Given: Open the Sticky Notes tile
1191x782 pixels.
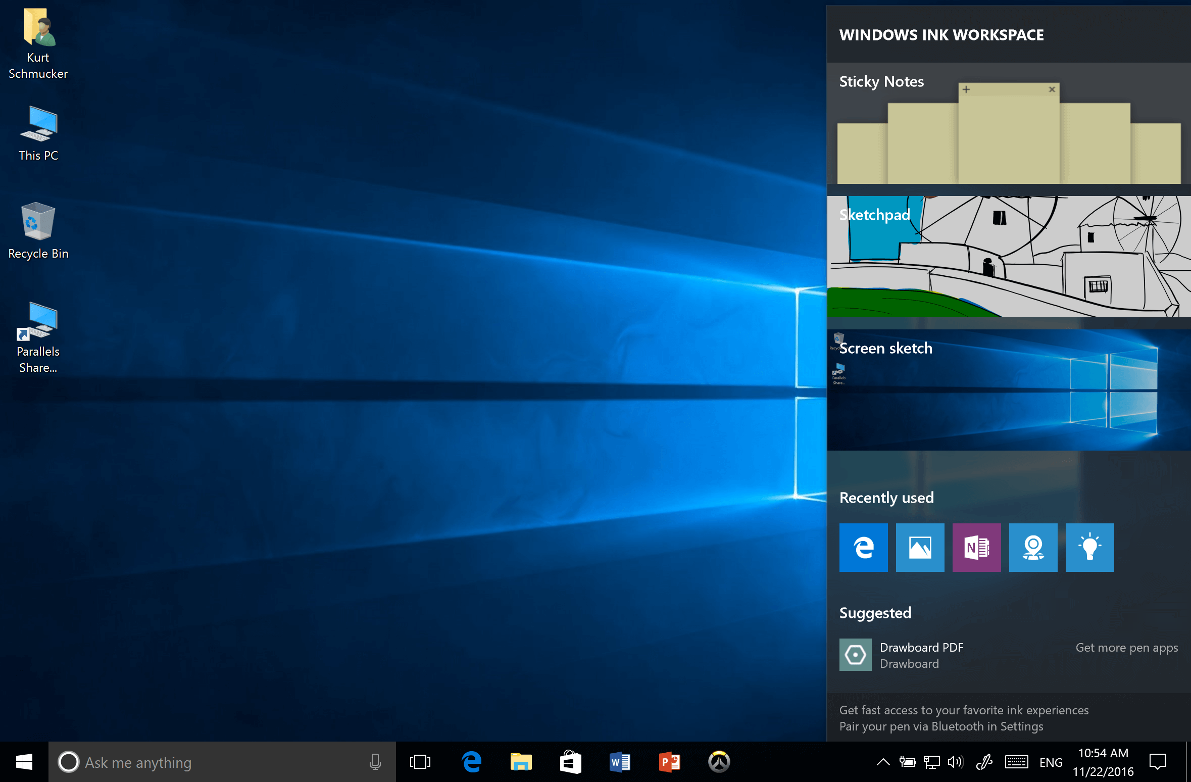Looking at the screenshot, I should 1009,123.
